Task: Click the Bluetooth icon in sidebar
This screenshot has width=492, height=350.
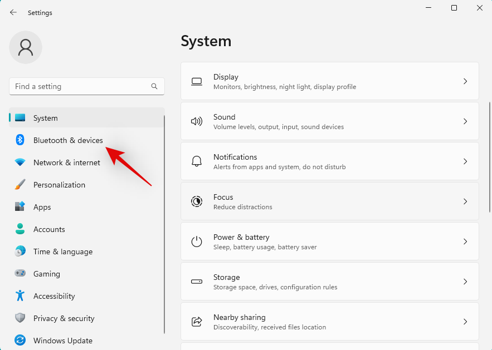Action: pyautogui.click(x=20, y=140)
